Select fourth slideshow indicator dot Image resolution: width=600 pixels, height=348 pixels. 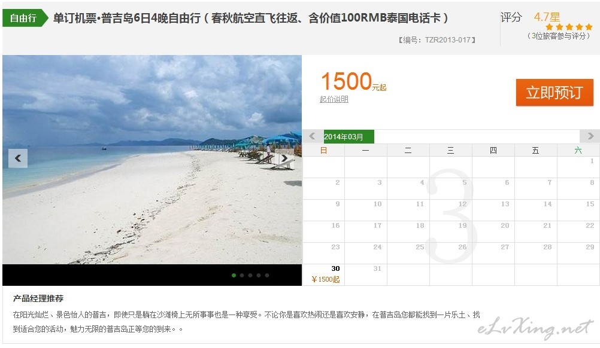pos(259,275)
